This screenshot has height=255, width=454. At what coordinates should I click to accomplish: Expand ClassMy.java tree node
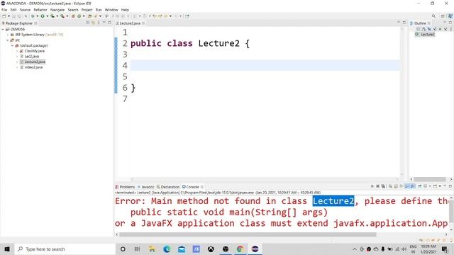coord(17,51)
